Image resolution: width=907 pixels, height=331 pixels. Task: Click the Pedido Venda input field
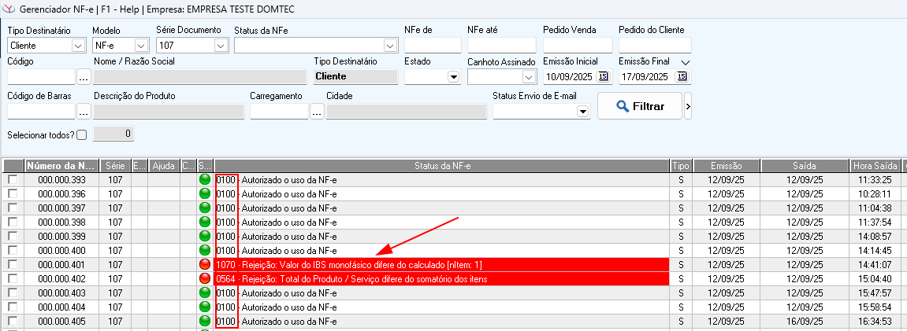(577, 46)
